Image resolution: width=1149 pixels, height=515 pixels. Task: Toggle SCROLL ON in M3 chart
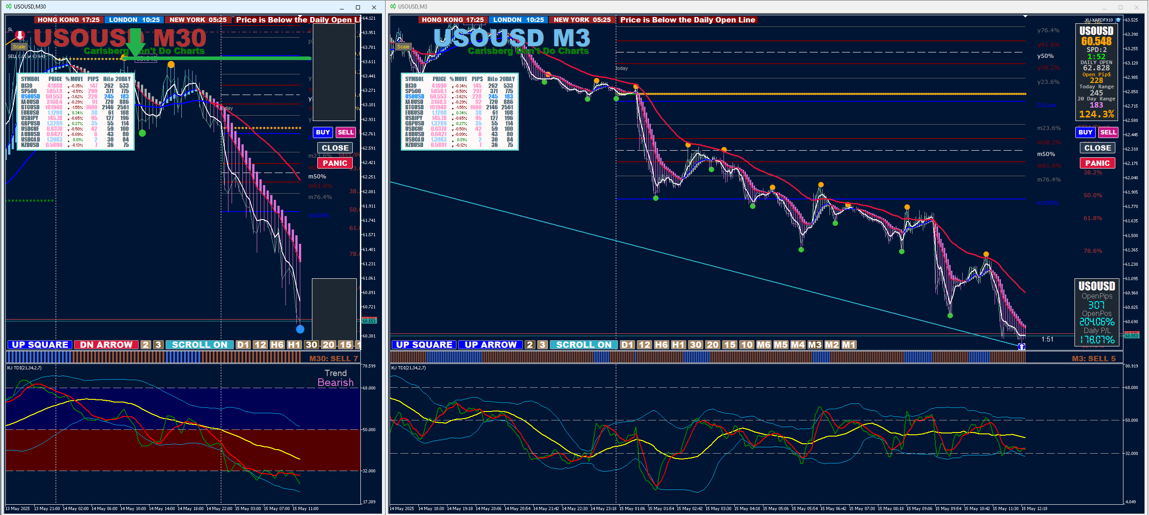pyautogui.click(x=583, y=345)
